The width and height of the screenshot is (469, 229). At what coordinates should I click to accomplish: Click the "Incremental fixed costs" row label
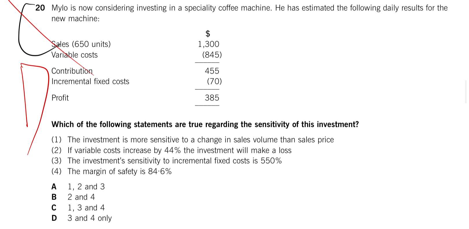pyautogui.click(x=90, y=81)
